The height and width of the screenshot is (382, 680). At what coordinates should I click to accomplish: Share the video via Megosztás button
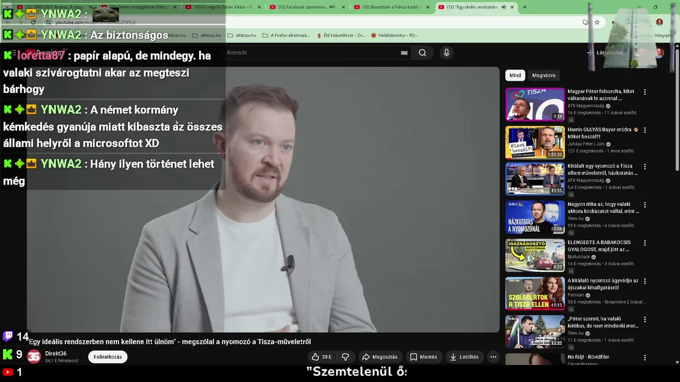click(380, 357)
